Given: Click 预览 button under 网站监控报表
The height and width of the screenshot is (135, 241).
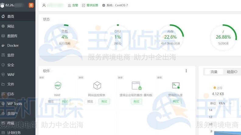Looking at the screenshot, I should pos(90,101).
